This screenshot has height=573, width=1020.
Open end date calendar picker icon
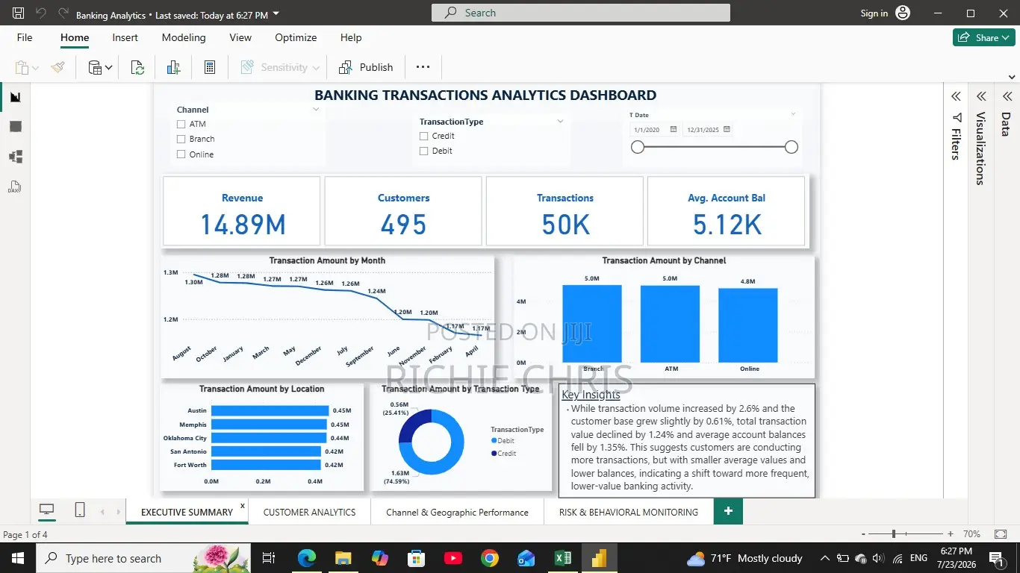click(x=727, y=129)
